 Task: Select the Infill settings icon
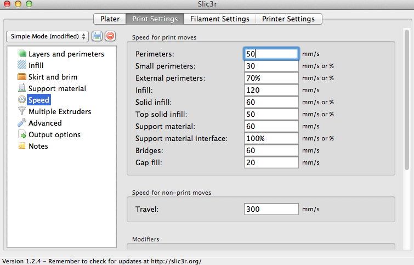pyautogui.click(x=22, y=65)
